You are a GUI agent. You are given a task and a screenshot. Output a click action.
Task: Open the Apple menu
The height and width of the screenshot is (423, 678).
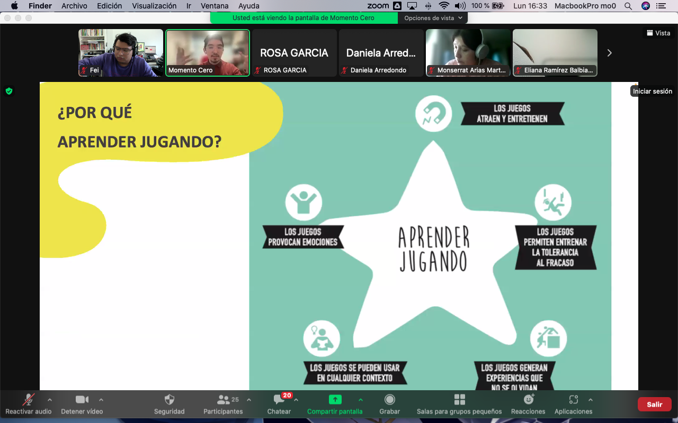[14, 6]
